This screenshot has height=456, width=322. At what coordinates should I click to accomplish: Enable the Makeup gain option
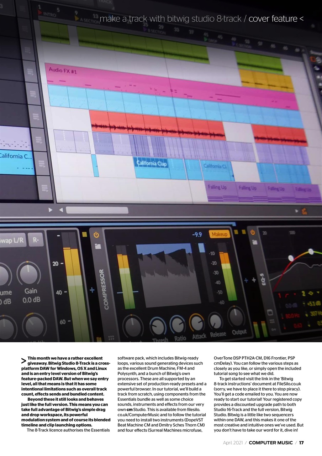[x=220, y=234]
